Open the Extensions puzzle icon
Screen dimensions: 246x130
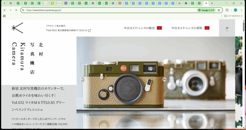tap(227, 10)
